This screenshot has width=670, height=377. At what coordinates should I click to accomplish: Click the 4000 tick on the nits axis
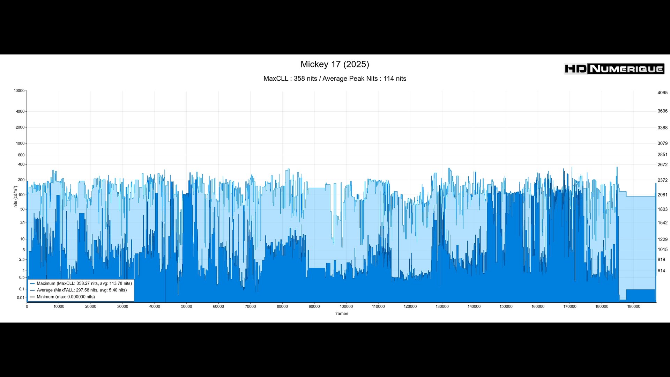click(20, 112)
